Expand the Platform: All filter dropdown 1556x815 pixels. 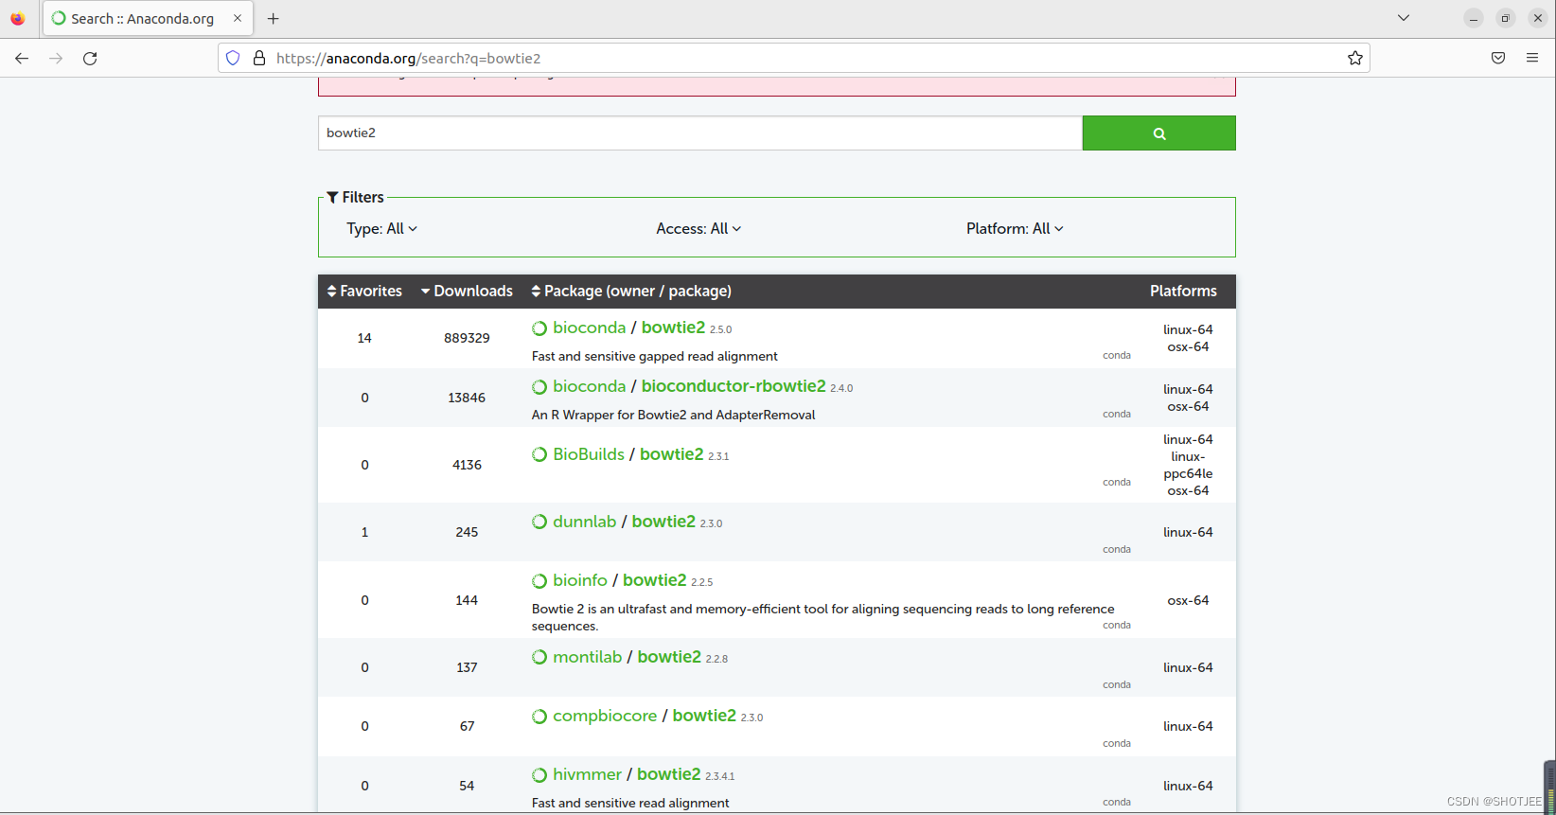click(1015, 229)
